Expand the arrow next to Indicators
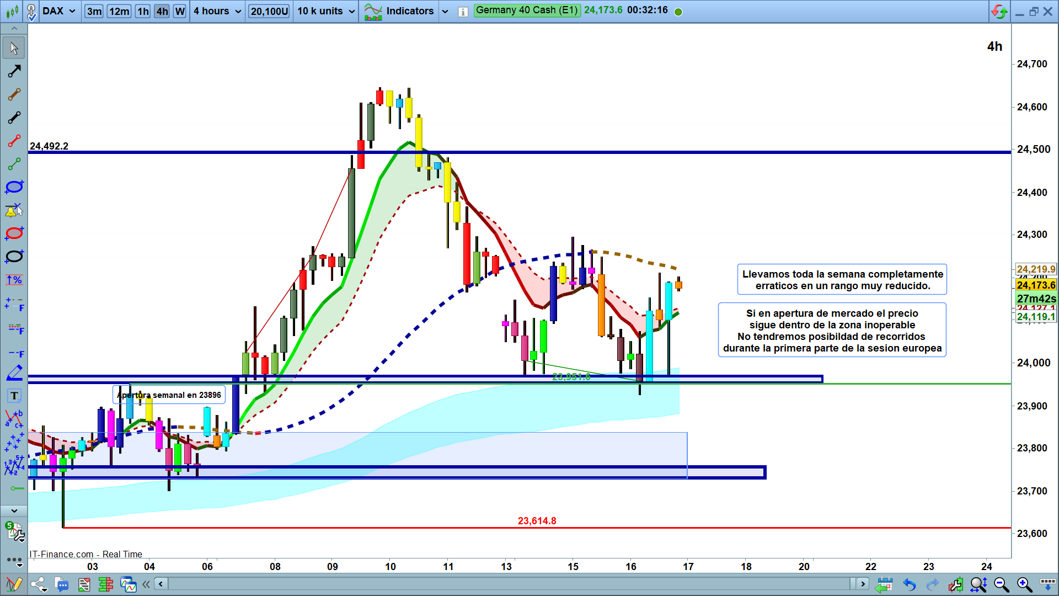This screenshot has width=1059, height=596. coord(445,12)
